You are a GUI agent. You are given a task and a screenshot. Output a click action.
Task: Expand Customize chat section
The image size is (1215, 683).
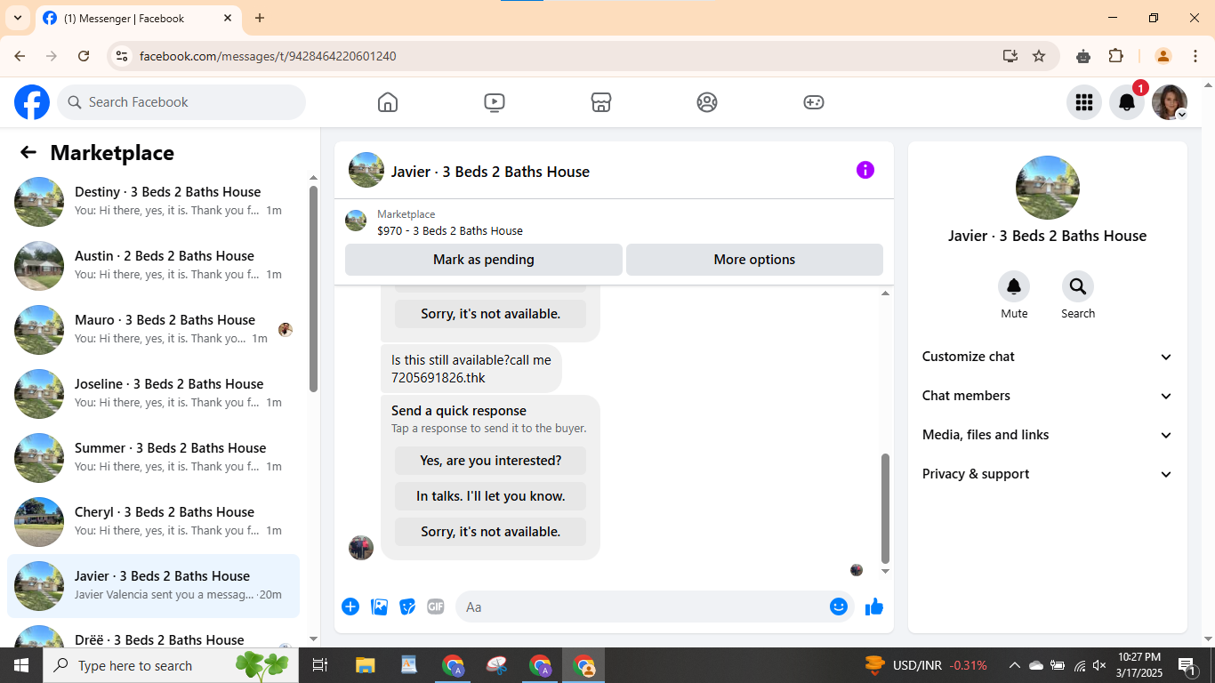point(1048,357)
